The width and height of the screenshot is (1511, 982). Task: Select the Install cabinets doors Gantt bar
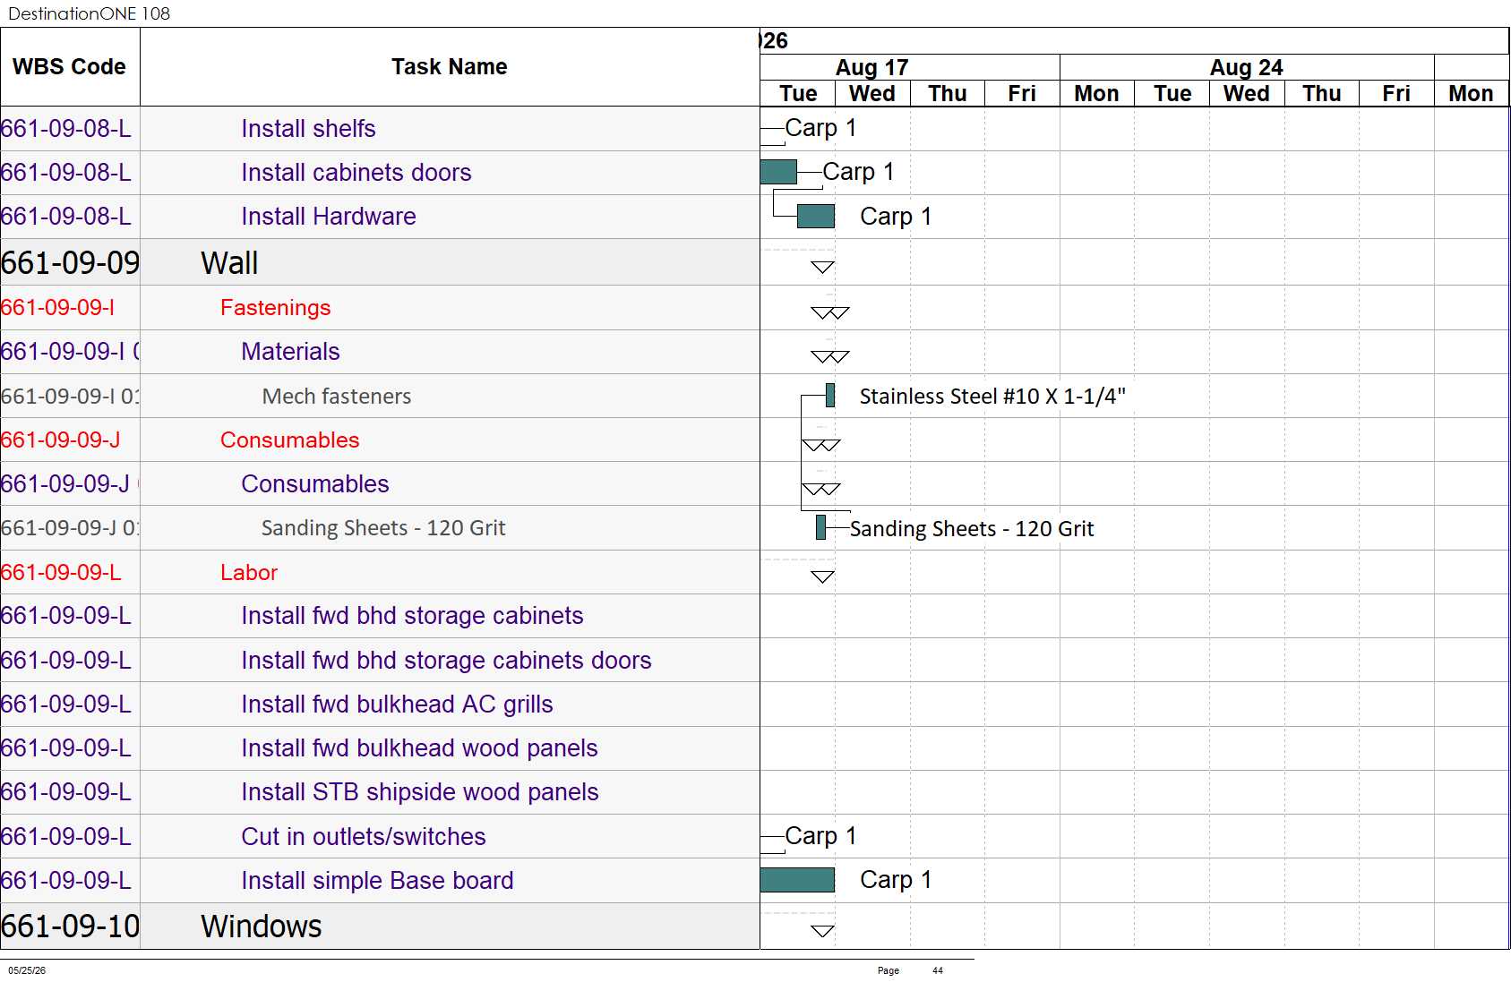coord(778,172)
